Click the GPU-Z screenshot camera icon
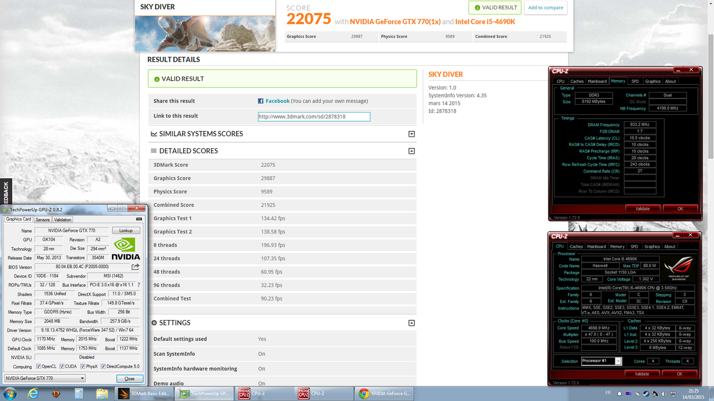 (x=139, y=219)
